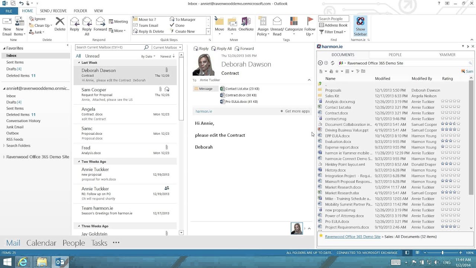Click zoom in plus on status bar
476x268 pixels.
pyautogui.click(x=460, y=253)
